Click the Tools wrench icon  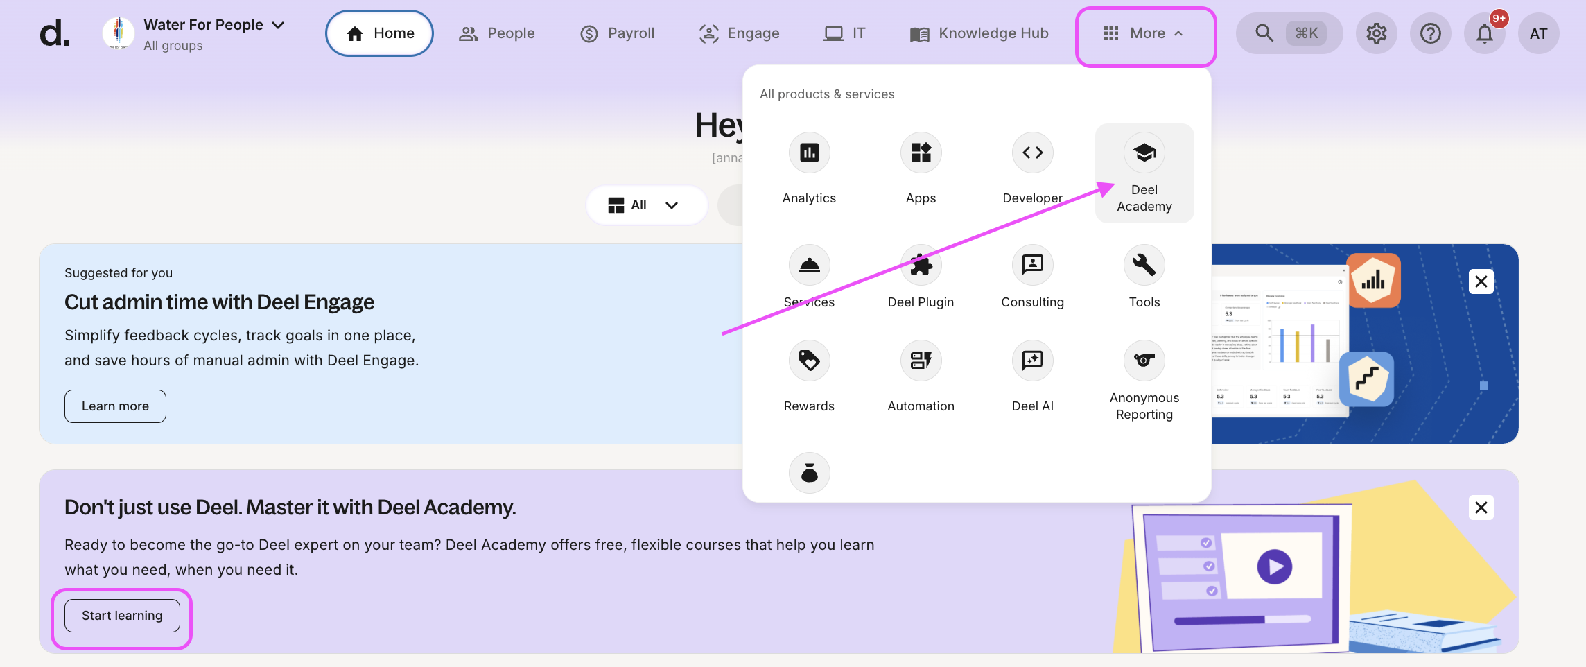[x=1144, y=266]
